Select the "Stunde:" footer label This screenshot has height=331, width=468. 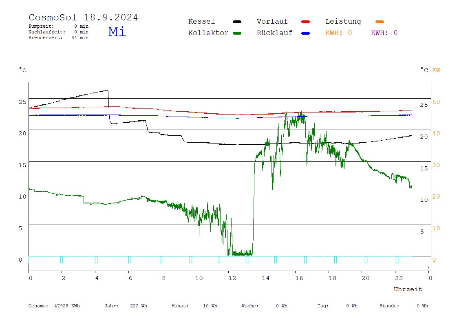pyautogui.click(x=389, y=306)
